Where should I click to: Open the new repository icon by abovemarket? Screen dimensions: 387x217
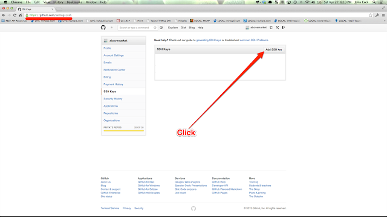pos(271,28)
